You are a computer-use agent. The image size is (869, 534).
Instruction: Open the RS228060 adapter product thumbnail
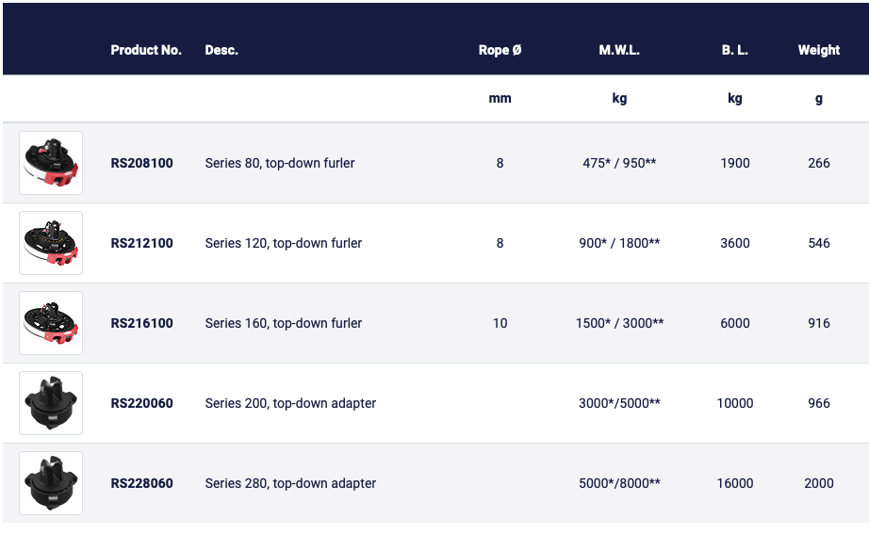pos(51,483)
